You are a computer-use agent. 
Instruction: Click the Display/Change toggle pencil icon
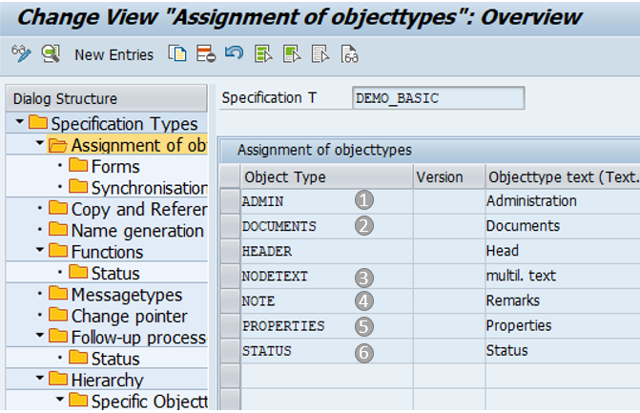(21, 54)
